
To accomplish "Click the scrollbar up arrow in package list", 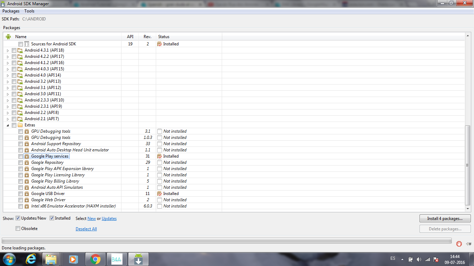I will point(468,36).
